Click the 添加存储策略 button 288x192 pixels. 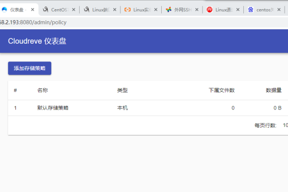[x=30, y=68]
